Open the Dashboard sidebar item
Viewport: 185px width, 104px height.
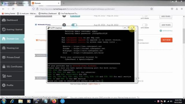click(12, 20)
